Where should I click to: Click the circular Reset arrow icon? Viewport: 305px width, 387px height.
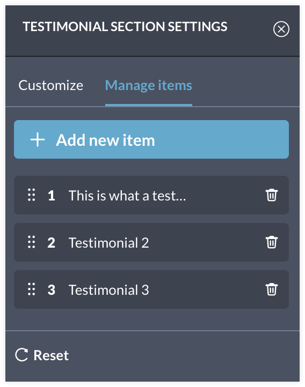point(22,355)
